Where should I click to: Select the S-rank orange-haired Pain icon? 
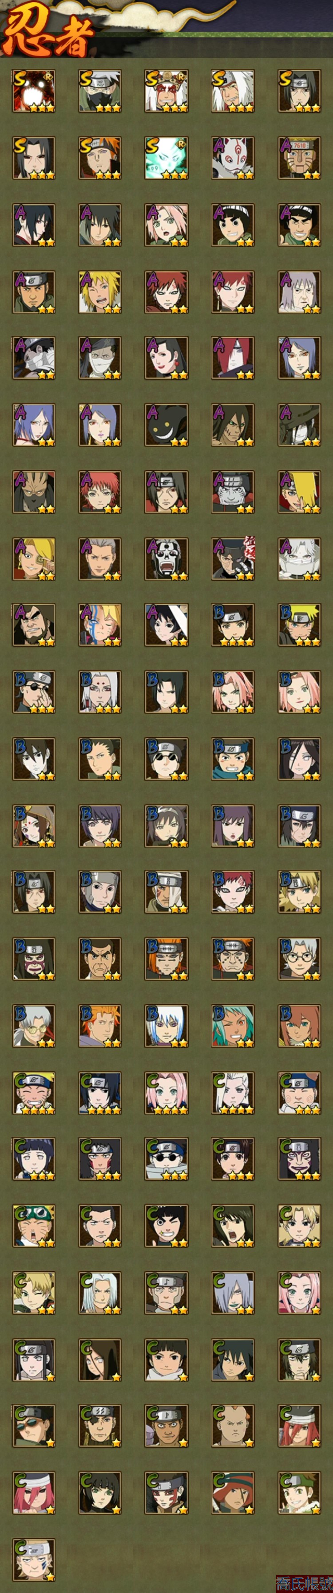coord(100,158)
